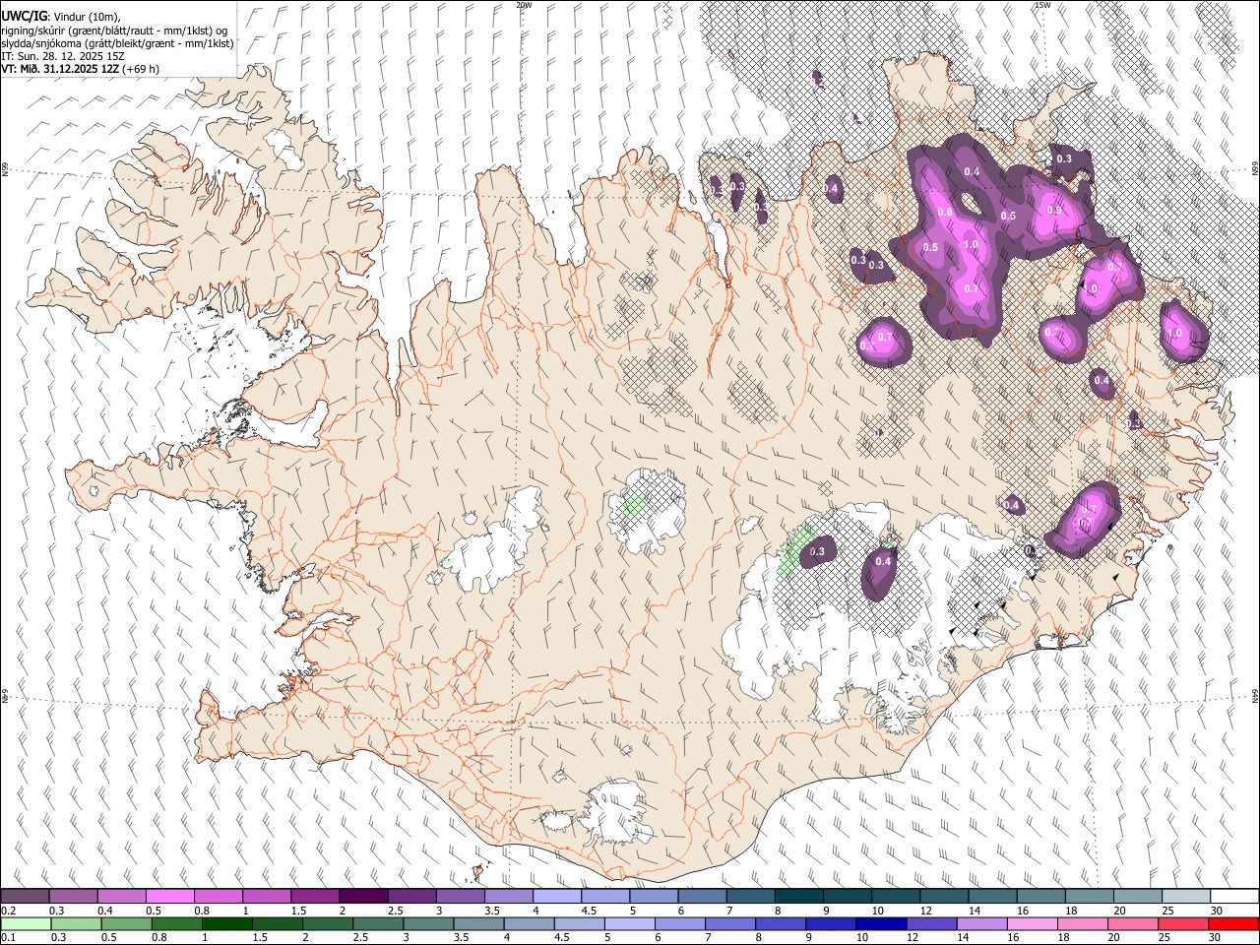This screenshot has height=945, width=1260.
Task: Click the '0.8' snowfall value on the map
Action: 945,213
